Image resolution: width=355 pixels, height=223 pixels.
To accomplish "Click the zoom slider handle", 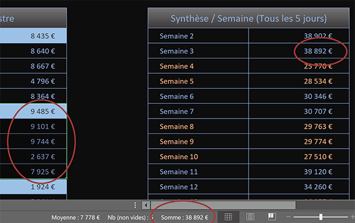I will [x=321, y=217].
